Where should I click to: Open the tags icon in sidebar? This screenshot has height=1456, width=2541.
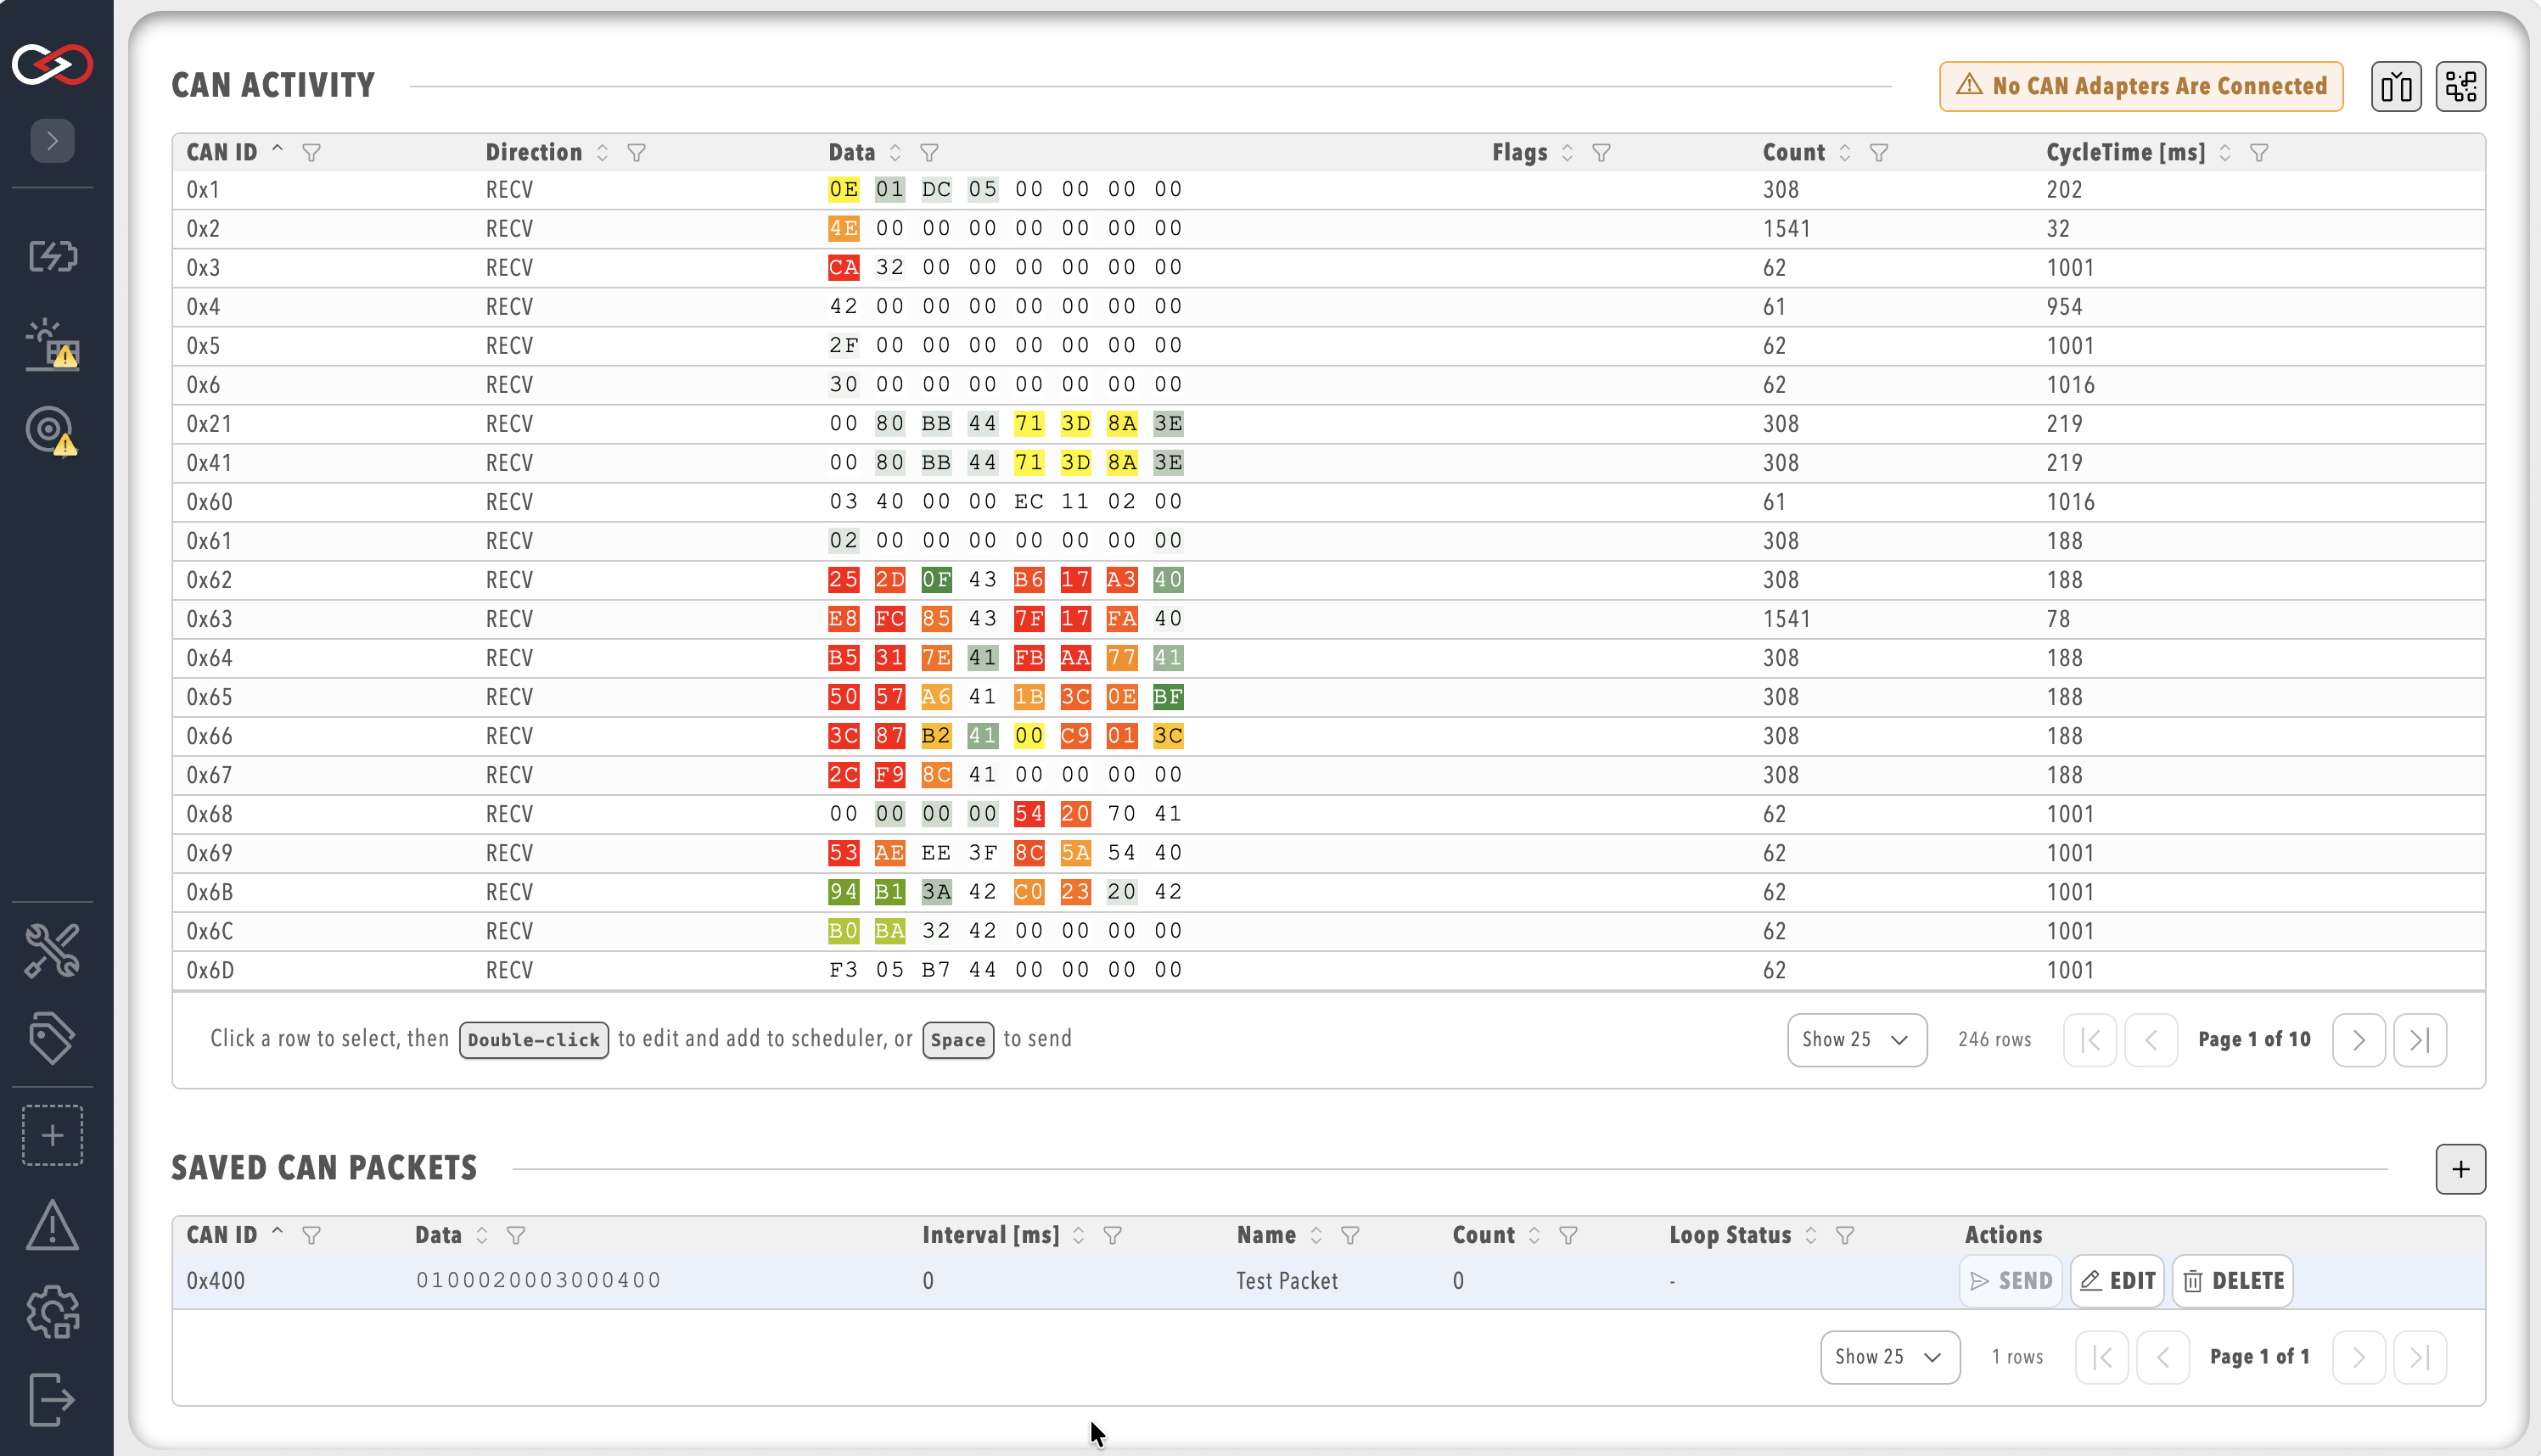[52, 1038]
